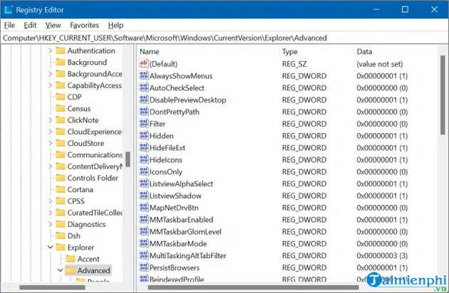449x293 pixels.
Task: Select the DisablePreviewDesktop value icon
Action: point(143,100)
